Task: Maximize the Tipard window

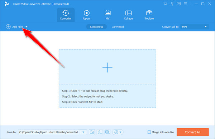Action: 203,4
